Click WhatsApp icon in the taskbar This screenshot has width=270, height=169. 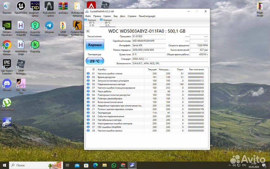coord(114,165)
